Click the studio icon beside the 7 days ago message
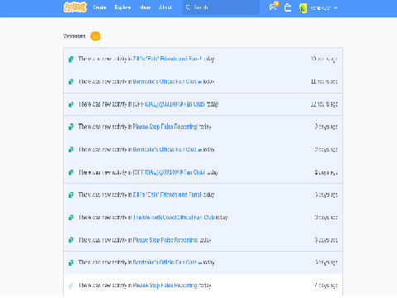397x298 pixels. (71, 286)
